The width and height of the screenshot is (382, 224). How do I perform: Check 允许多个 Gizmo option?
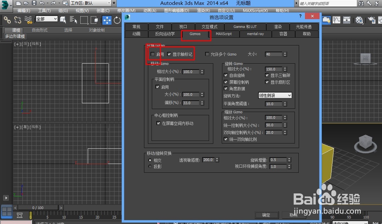coord(207,54)
